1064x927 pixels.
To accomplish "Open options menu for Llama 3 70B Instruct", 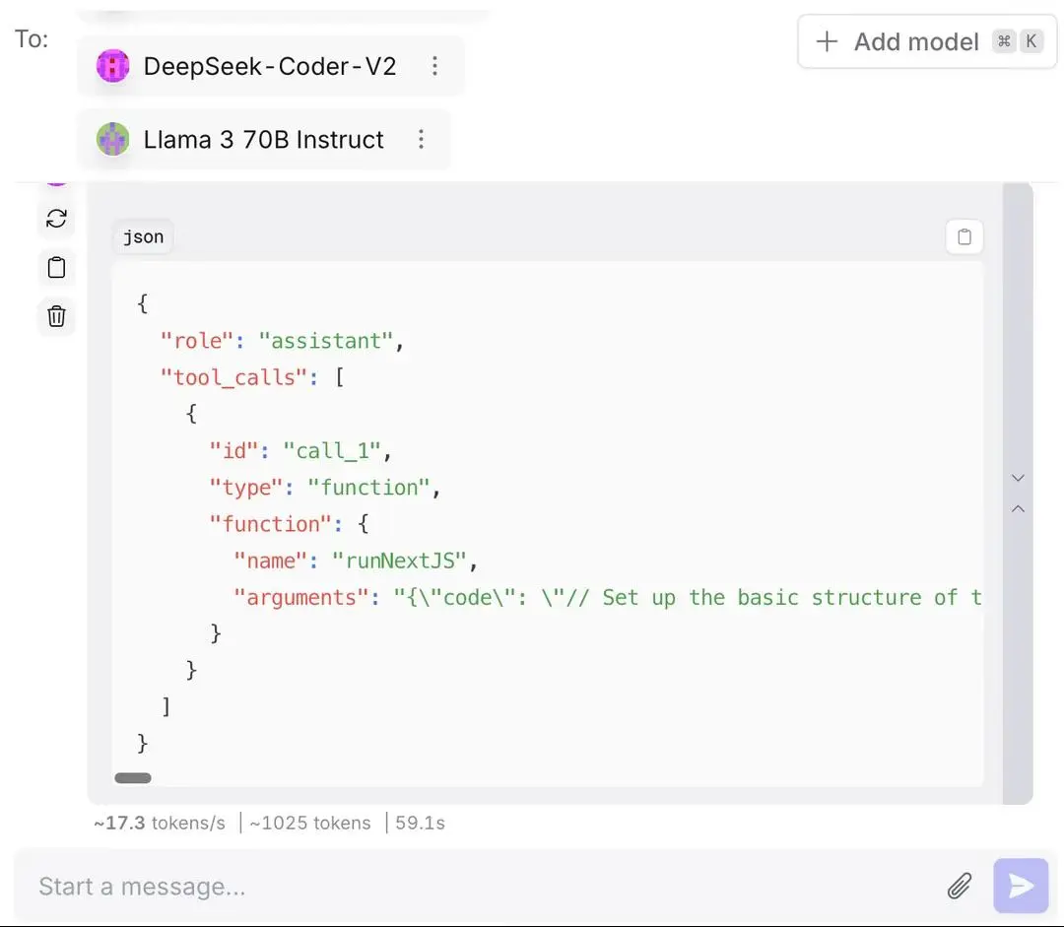I will [422, 139].
